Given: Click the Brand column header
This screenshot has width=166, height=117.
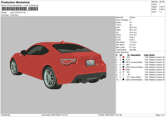Looking at the screenshot, I should click(152, 55).
